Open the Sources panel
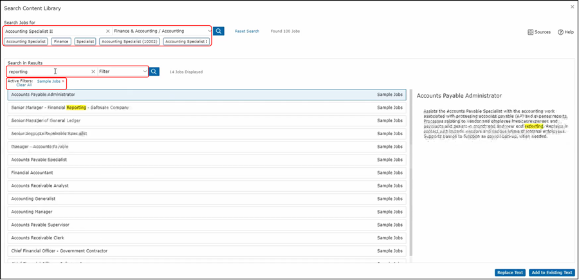This screenshot has height=280, width=579. pyautogui.click(x=538, y=32)
